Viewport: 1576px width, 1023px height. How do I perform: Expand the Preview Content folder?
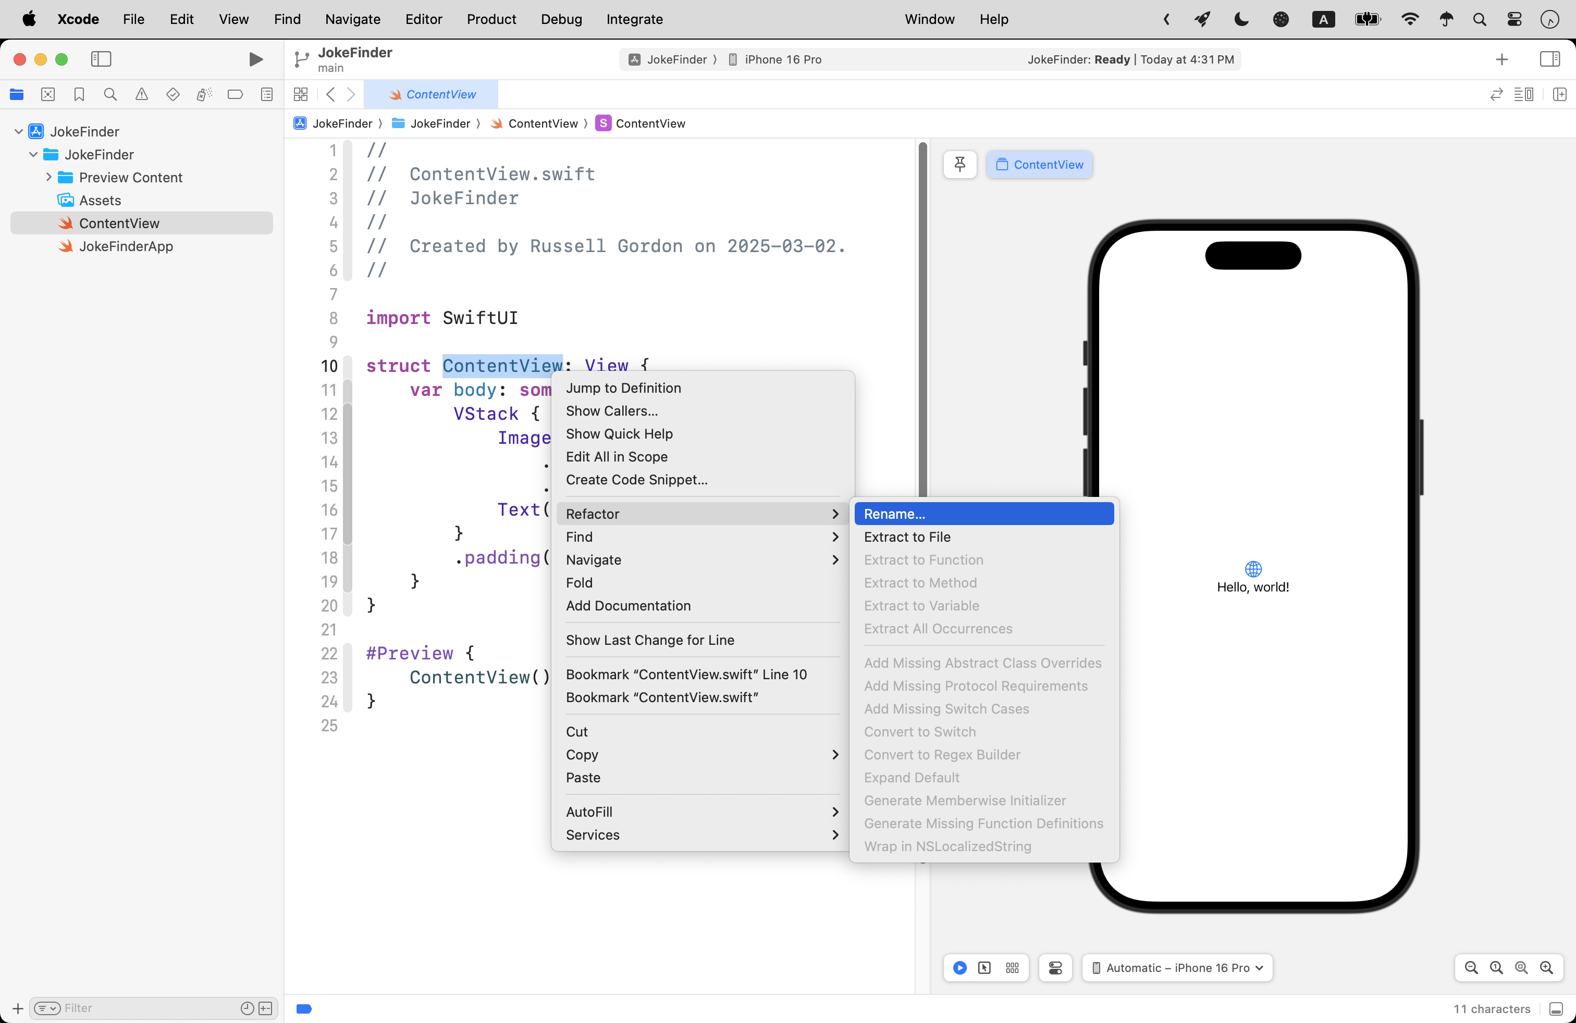(x=48, y=177)
